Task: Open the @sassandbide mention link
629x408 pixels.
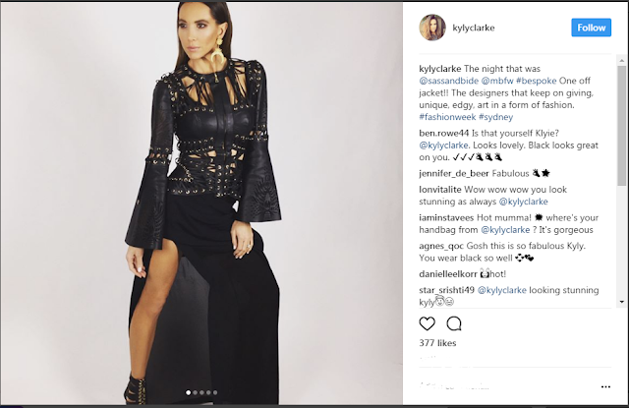Action: pos(448,81)
